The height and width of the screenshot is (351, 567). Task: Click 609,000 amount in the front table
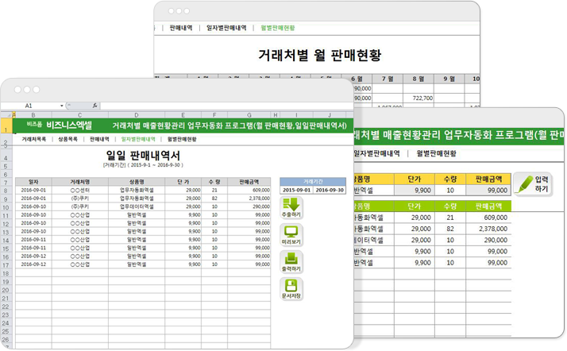(x=249, y=190)
